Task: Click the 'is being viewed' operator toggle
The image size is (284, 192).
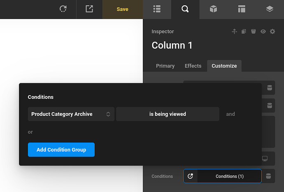Action: pos(168,114)
